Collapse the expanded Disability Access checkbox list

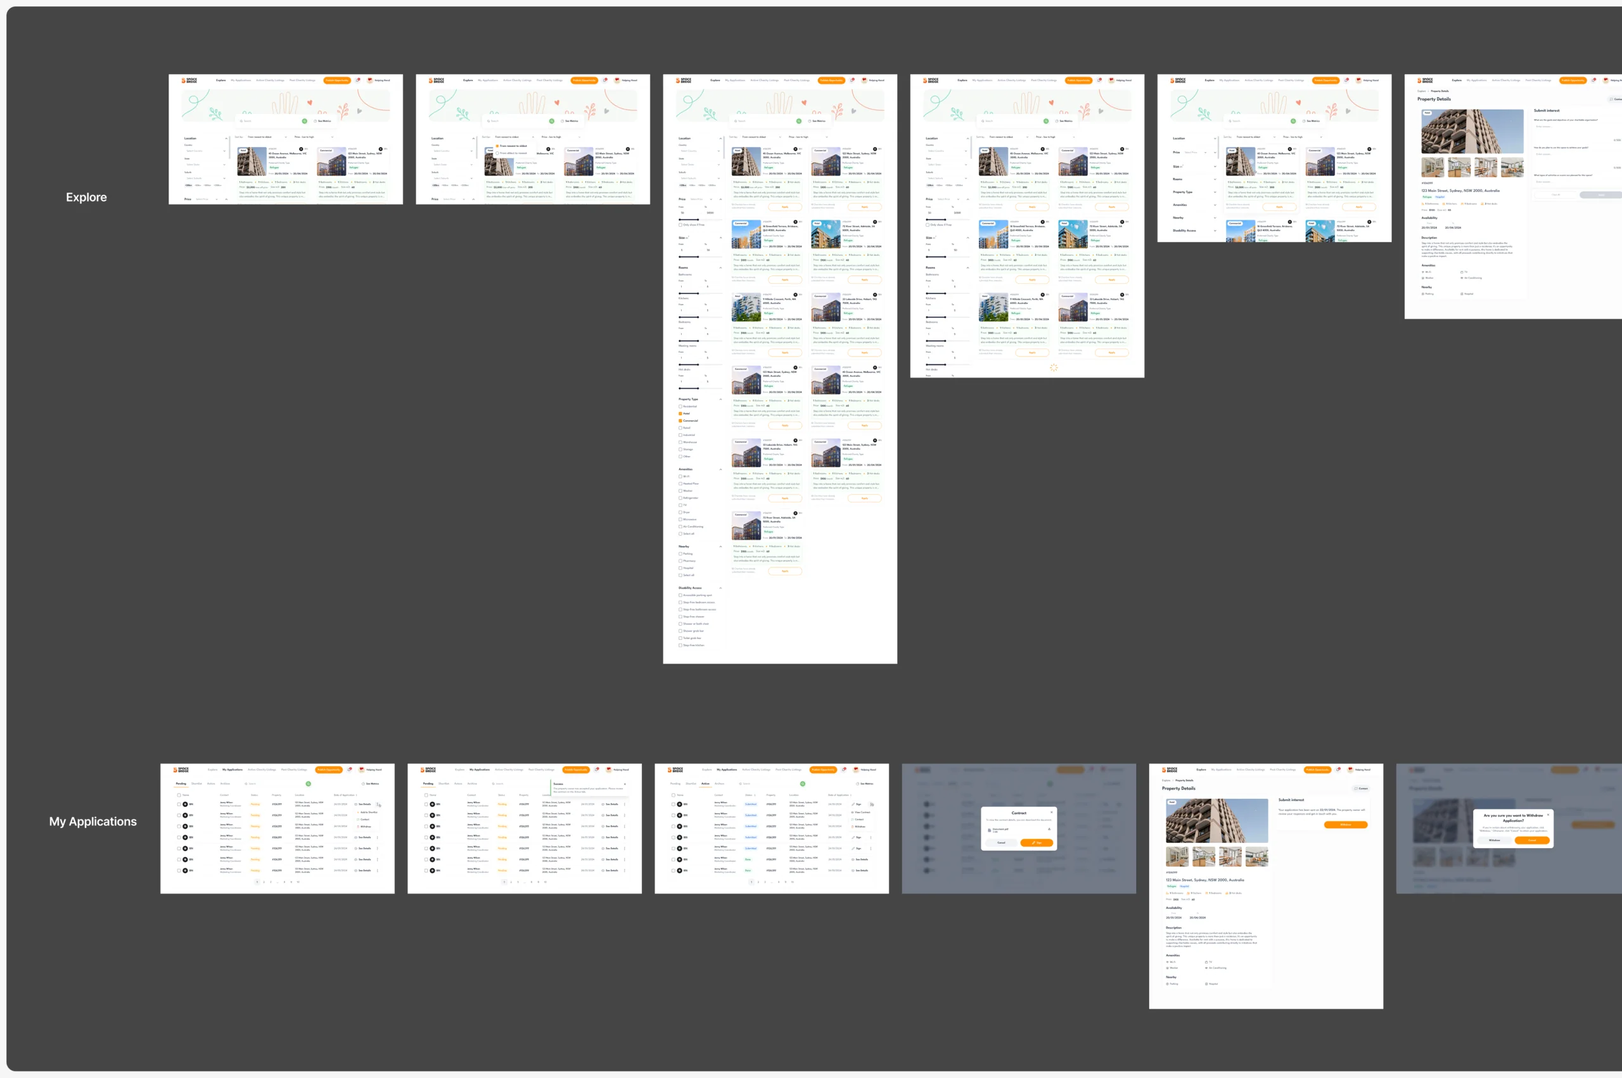click(720, 588)
